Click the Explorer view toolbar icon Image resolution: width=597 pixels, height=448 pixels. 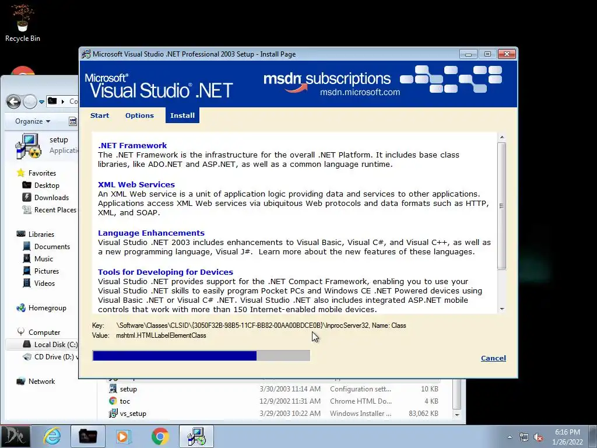tap(72, 121)
